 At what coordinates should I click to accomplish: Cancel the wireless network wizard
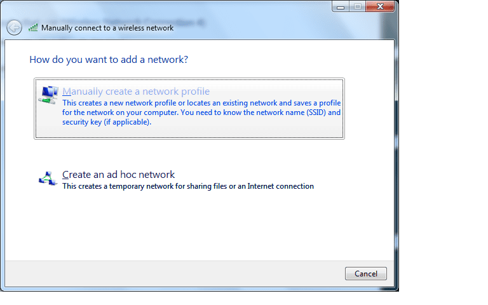point(366,274)
